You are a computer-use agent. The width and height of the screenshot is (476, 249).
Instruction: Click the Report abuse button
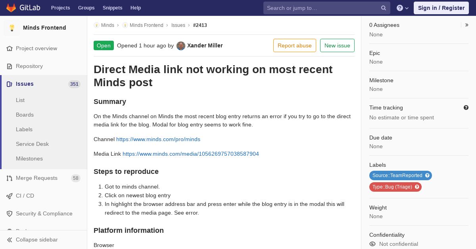[x=295, y=45]
